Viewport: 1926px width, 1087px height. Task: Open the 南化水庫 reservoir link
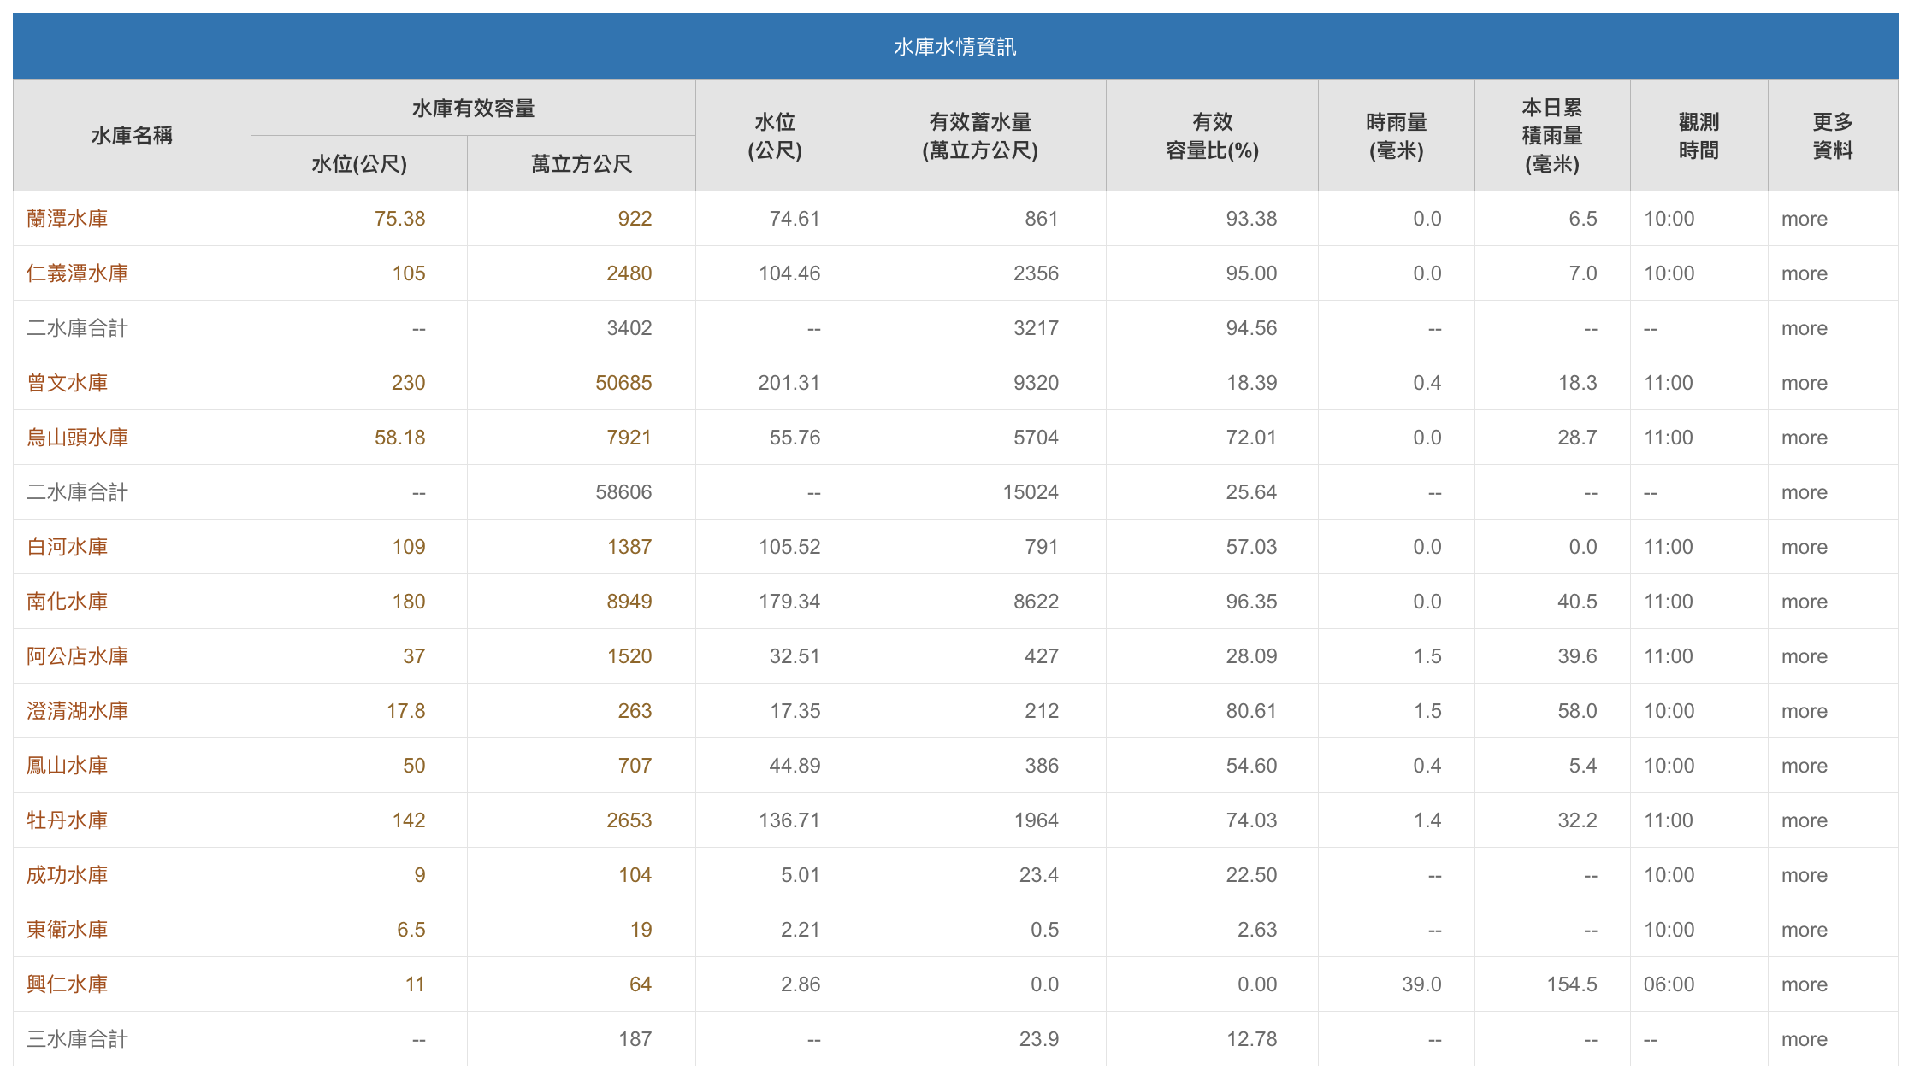67,602
